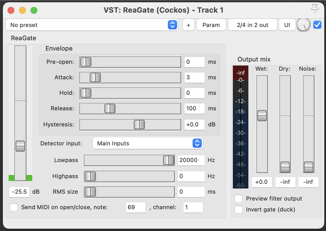Click the RMS size slider handle
Screen dimensions: 326x231
point(91,192)
